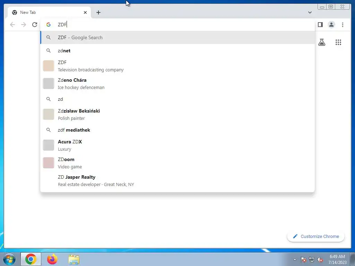Click the Customize Chrome button
Image resolution: width=355 pixels, height=266 pixels.
pos(316,236)
